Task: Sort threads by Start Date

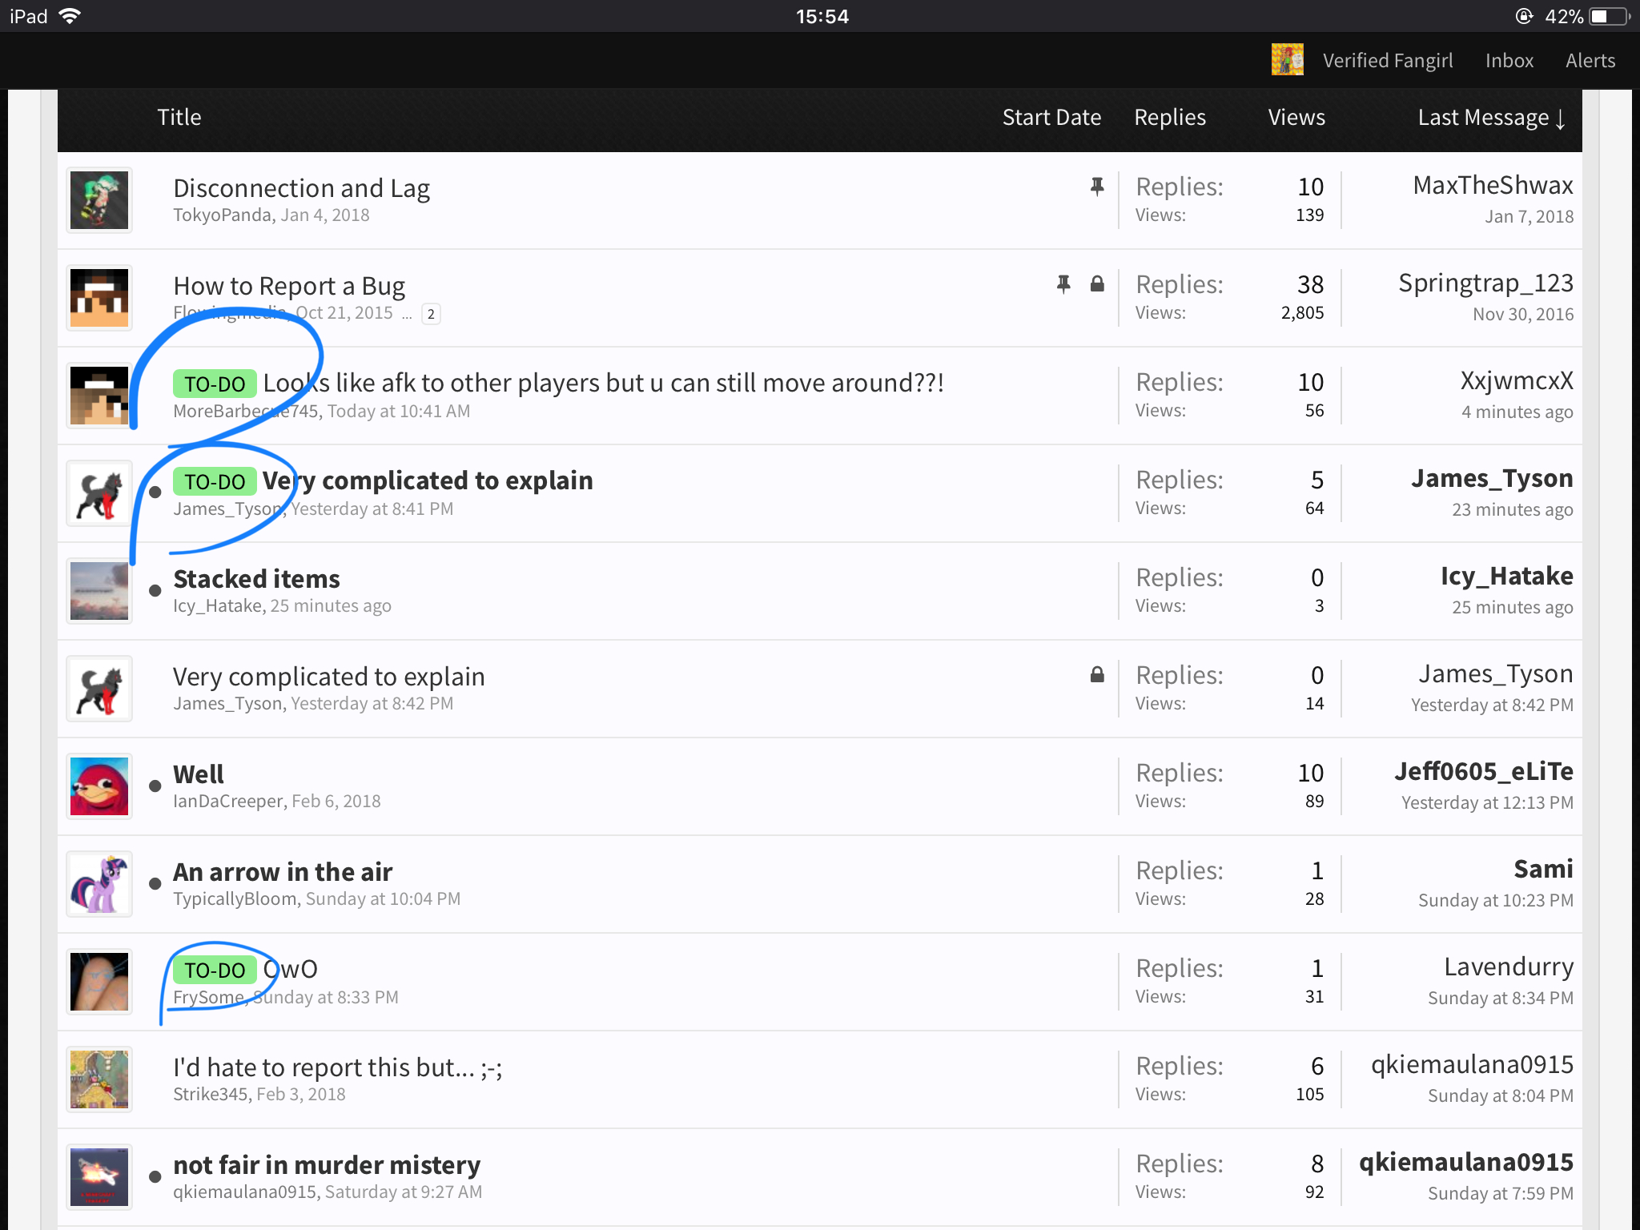Action: click(x=1051, y=117)
